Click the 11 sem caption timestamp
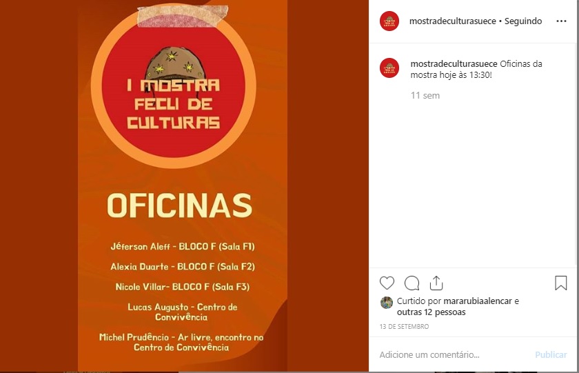 (425, 95)
